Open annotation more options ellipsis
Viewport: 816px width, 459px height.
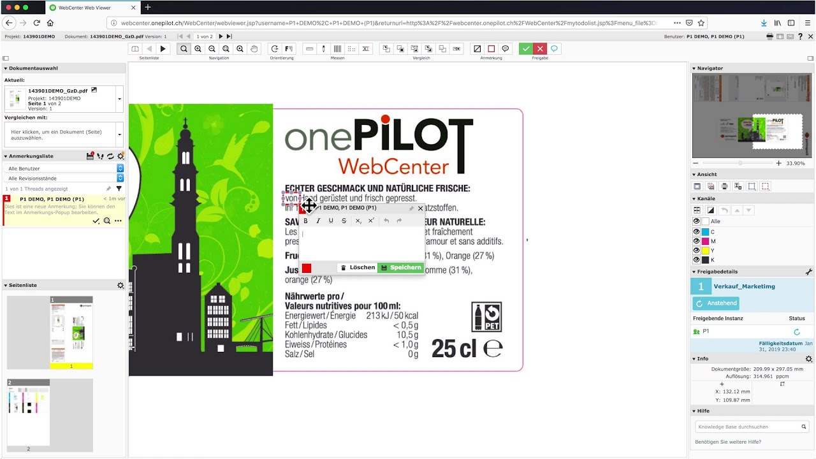pyautogui.click(x=118, y=221)
